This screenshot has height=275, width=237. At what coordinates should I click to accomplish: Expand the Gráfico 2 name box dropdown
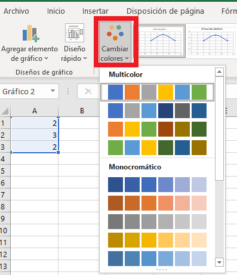pos(53,91)
